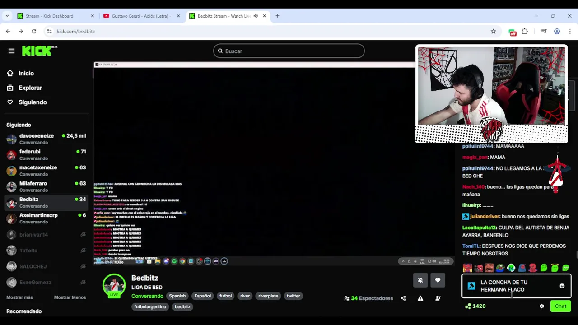Image resolution: width=578 pixels, height=325 pixels.
Task: Click the red 'off' extension icon
Action: 512,32
